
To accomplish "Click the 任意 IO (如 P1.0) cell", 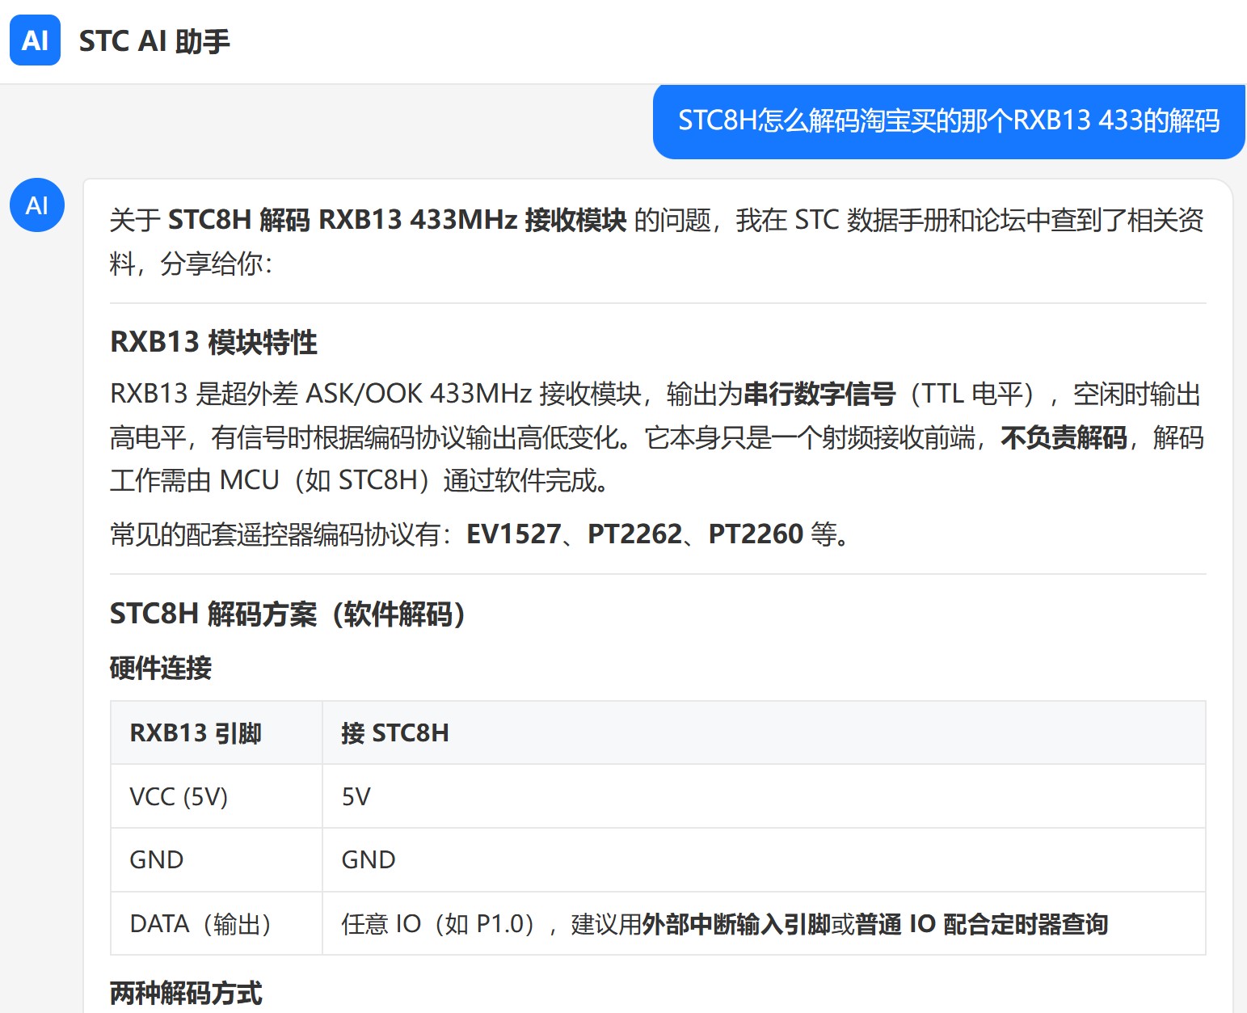I will tap(764, 923).
